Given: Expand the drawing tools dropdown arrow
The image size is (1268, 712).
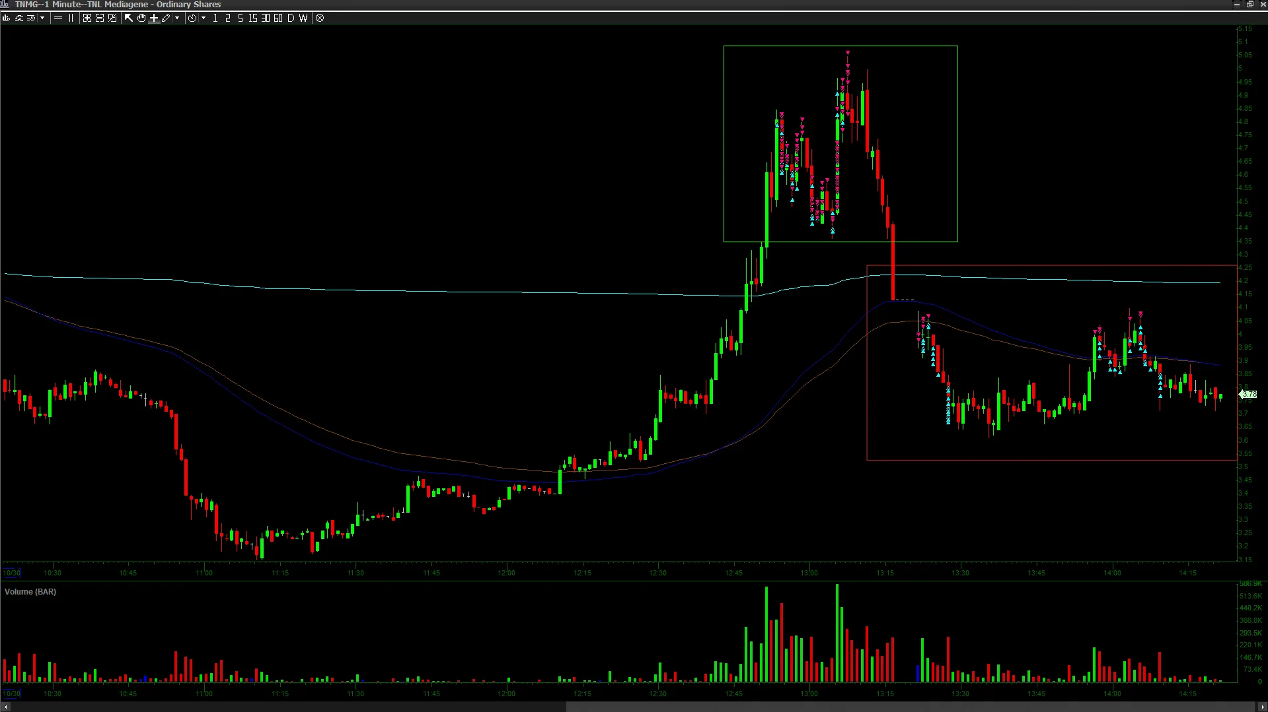Looking at the screenshot, I should coord(177,18).
